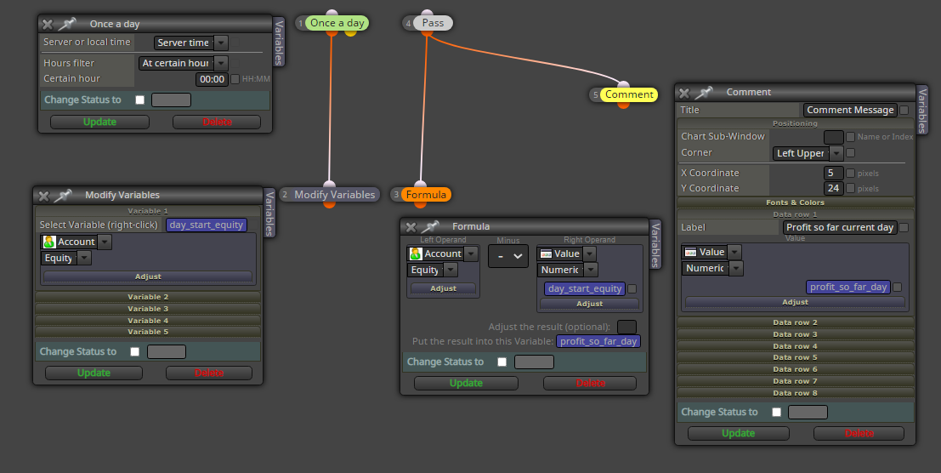This screenshot has width=941, height=473.
Task: Click the status color box in Once a day
Action: [x=171, y=100]
